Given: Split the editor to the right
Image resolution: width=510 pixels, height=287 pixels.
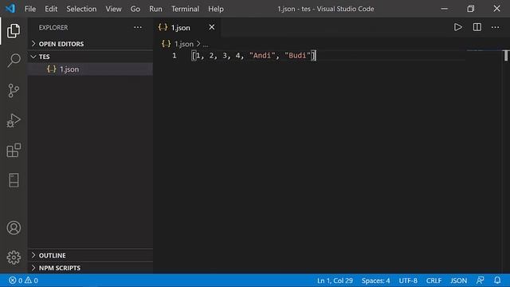Looking at the screenshot, I should pyautogui.click(x=477, y=27).
